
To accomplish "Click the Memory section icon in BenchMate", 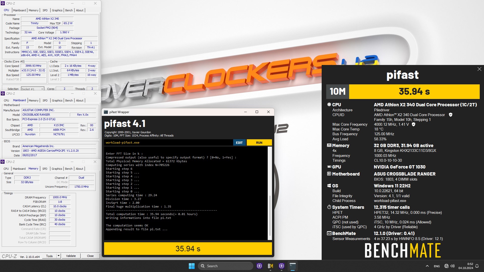I will click(x=329, y=145).
